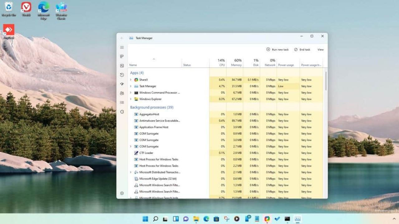Click the ShareX icon on the taskbar
Viewport: 399px width, 224px height.
pos(267,219)
